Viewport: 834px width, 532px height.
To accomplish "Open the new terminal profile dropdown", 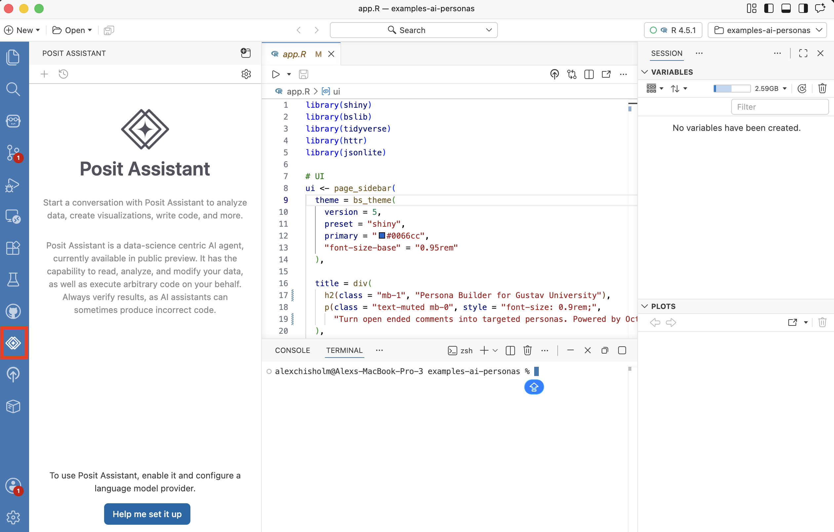I will [x=495, y=351].
